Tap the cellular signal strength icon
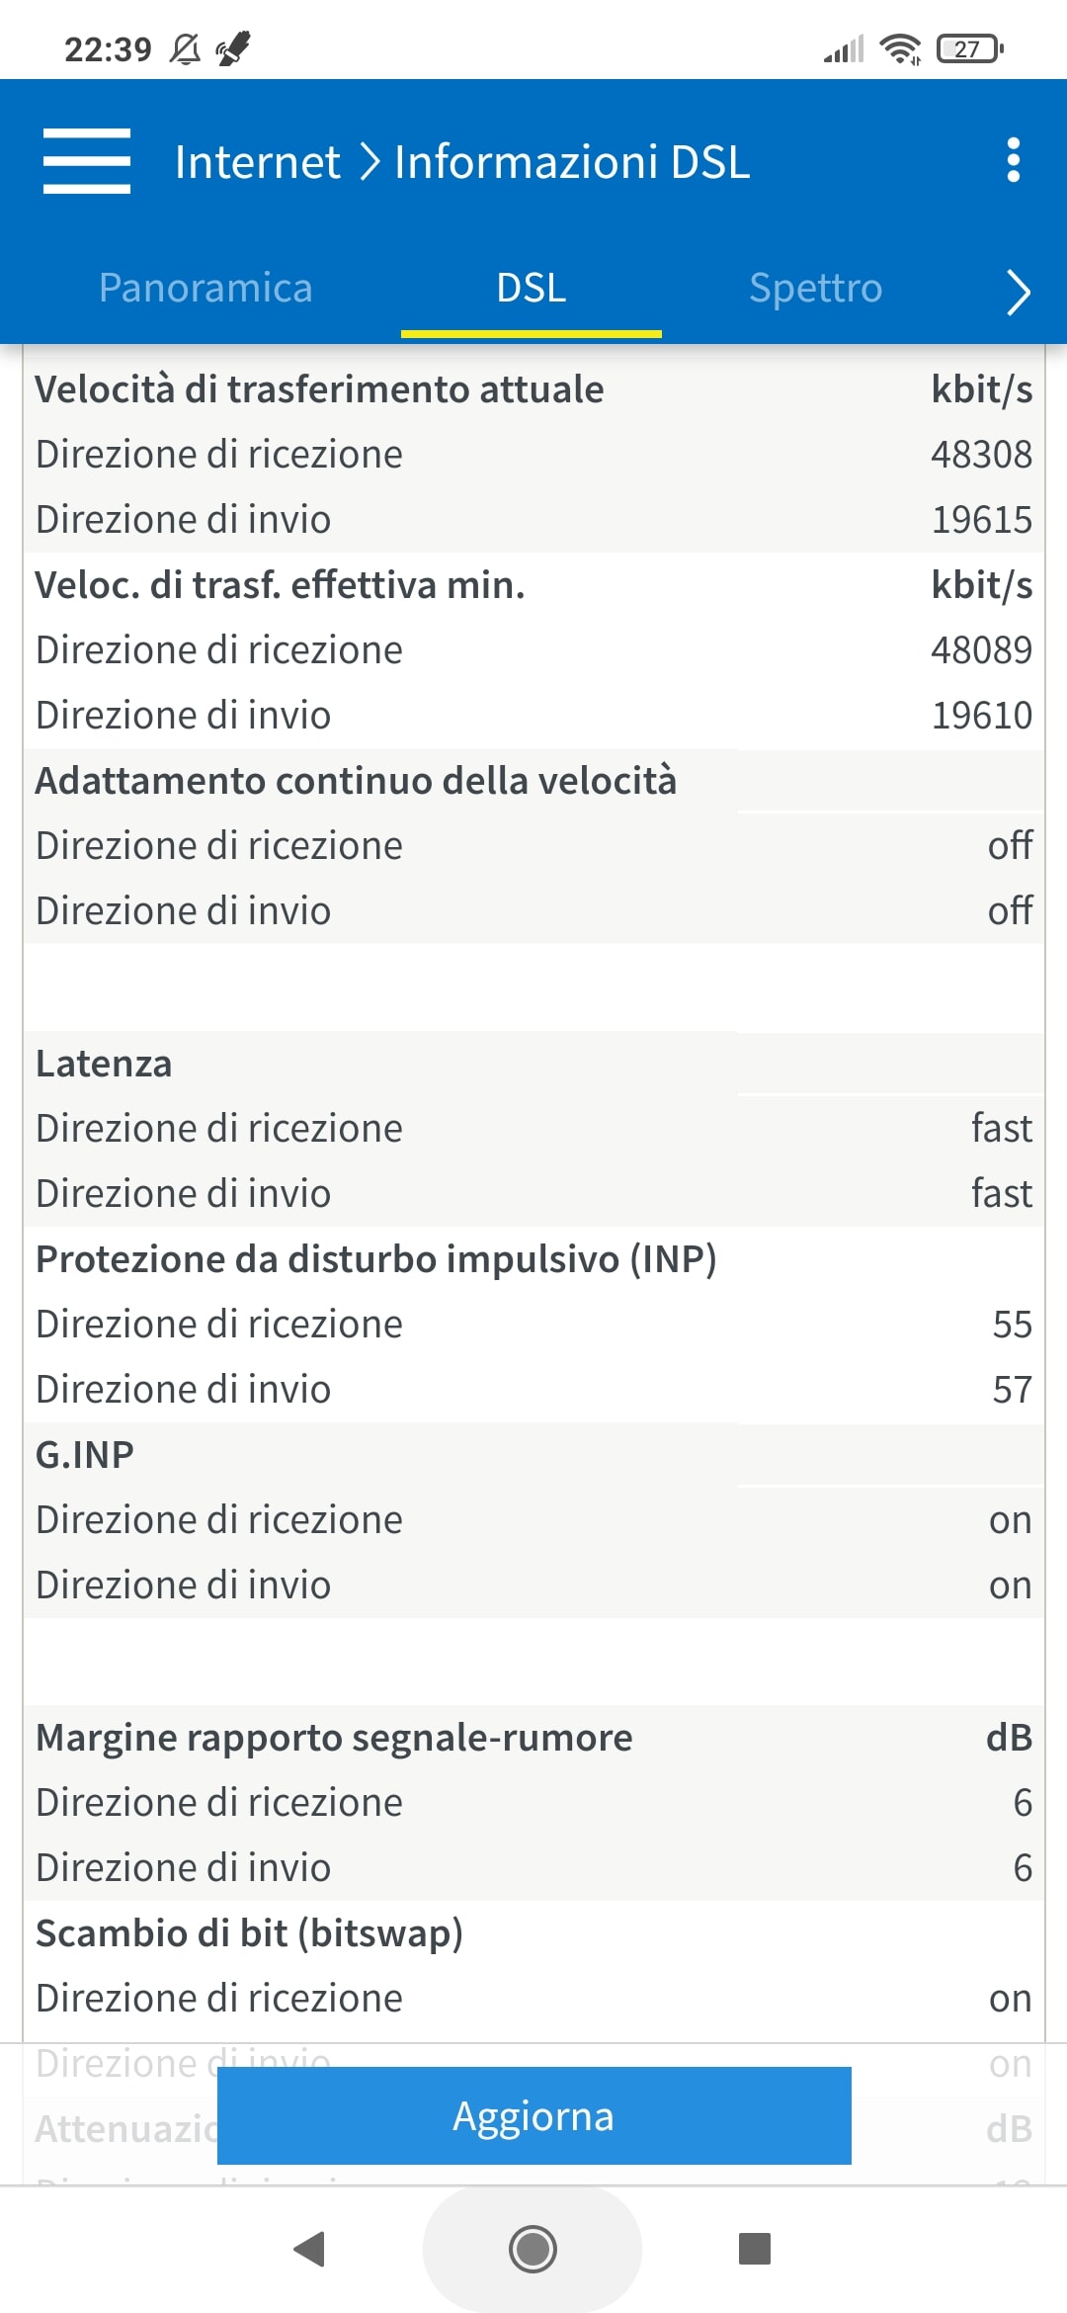The width and height of the screenshot is (1067, 2313). pos(844,48)
